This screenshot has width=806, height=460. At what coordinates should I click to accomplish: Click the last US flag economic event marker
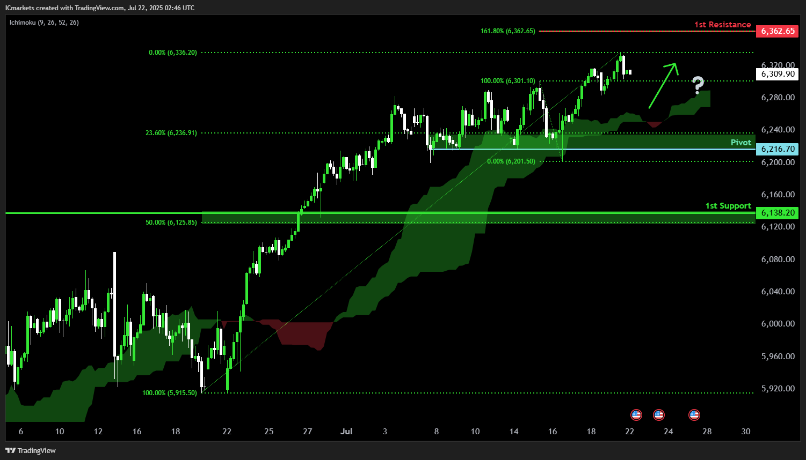(694, 414)
